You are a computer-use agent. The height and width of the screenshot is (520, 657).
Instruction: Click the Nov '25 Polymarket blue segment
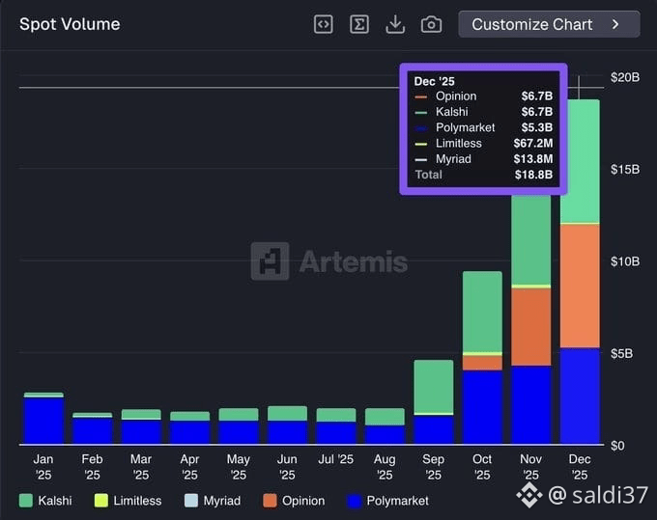530,404
